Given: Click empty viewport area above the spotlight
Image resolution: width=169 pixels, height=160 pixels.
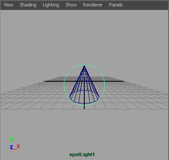Looking at the screenshot, I should pos(84,36).
